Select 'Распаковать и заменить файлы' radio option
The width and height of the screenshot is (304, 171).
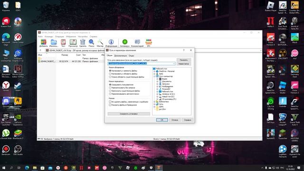110,71
